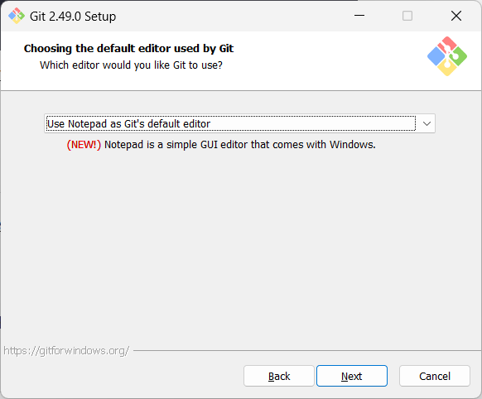
Task: Close the Git Setup window
Action: 456,16
